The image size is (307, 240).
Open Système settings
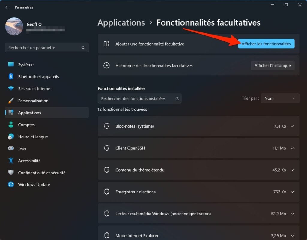[x=47, y=65]
